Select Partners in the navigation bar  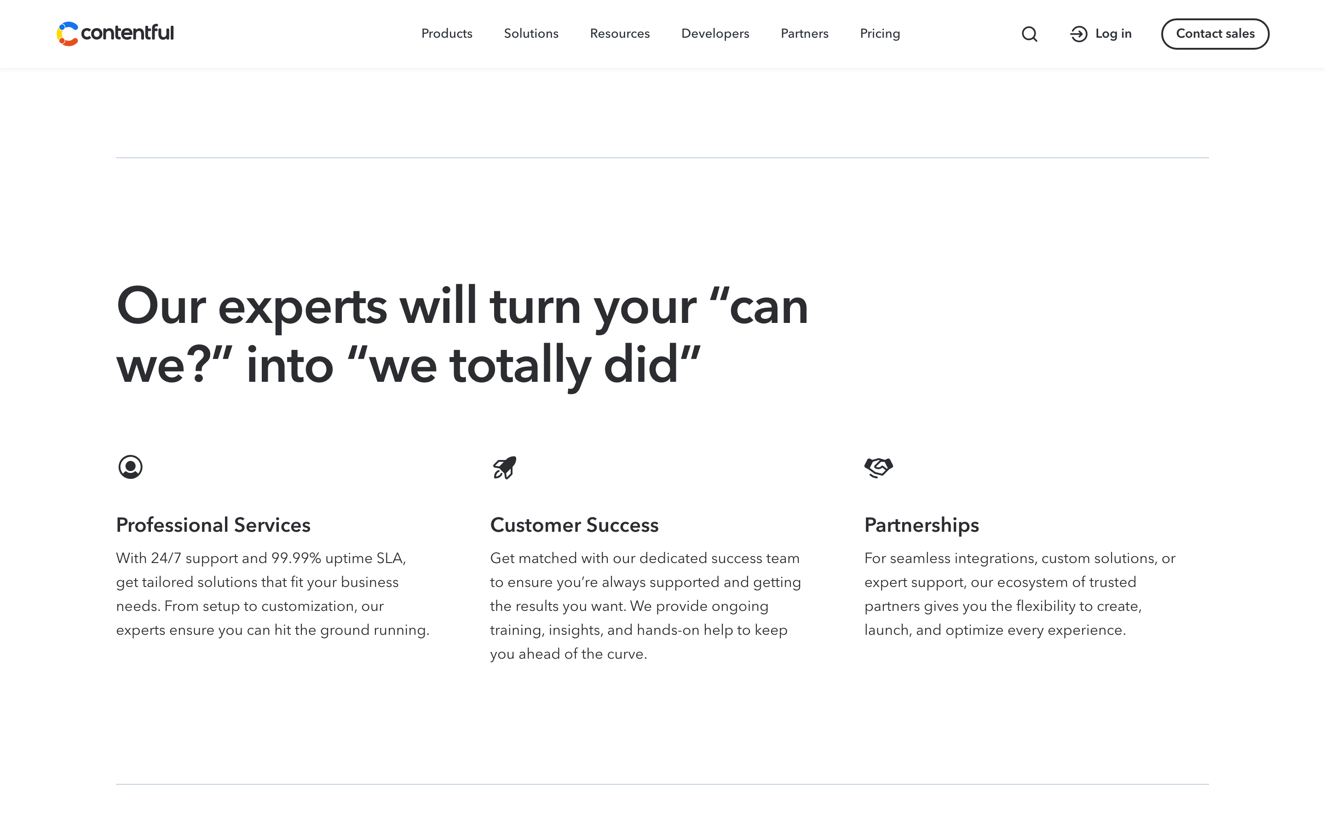point(804,34)
